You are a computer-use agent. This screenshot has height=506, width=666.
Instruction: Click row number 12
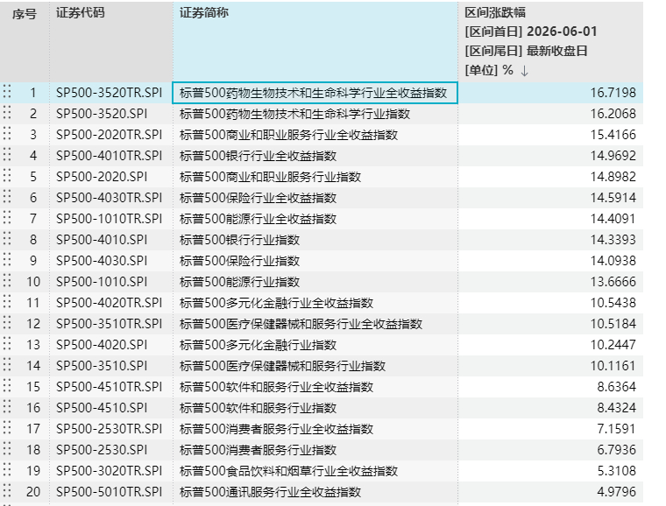(33, 324)
